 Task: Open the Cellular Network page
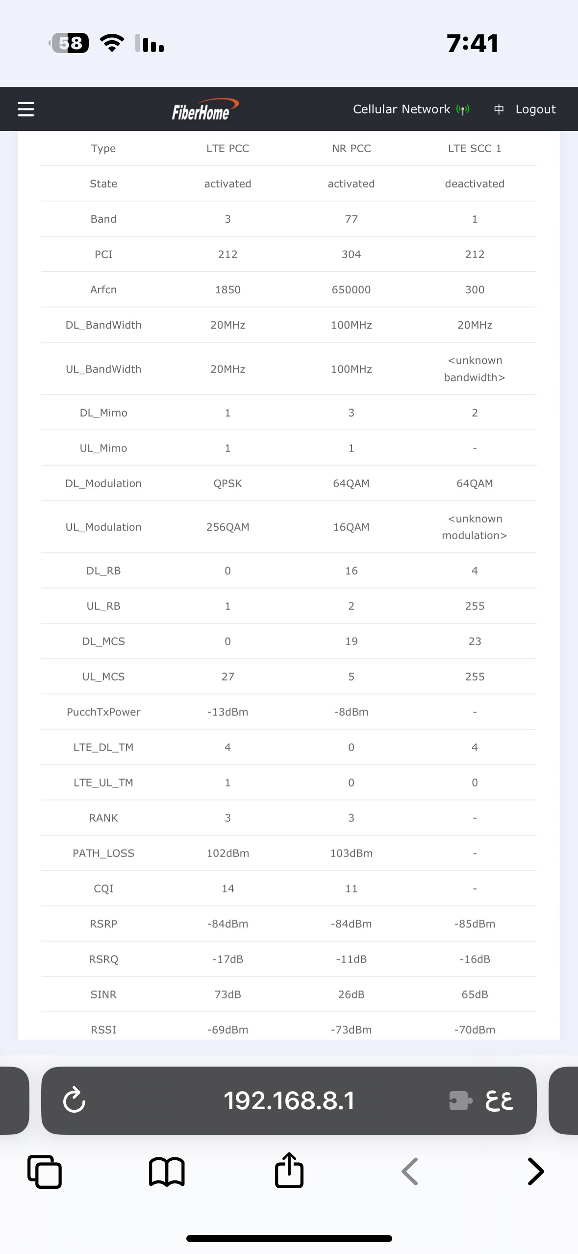[x=402, y=109]
